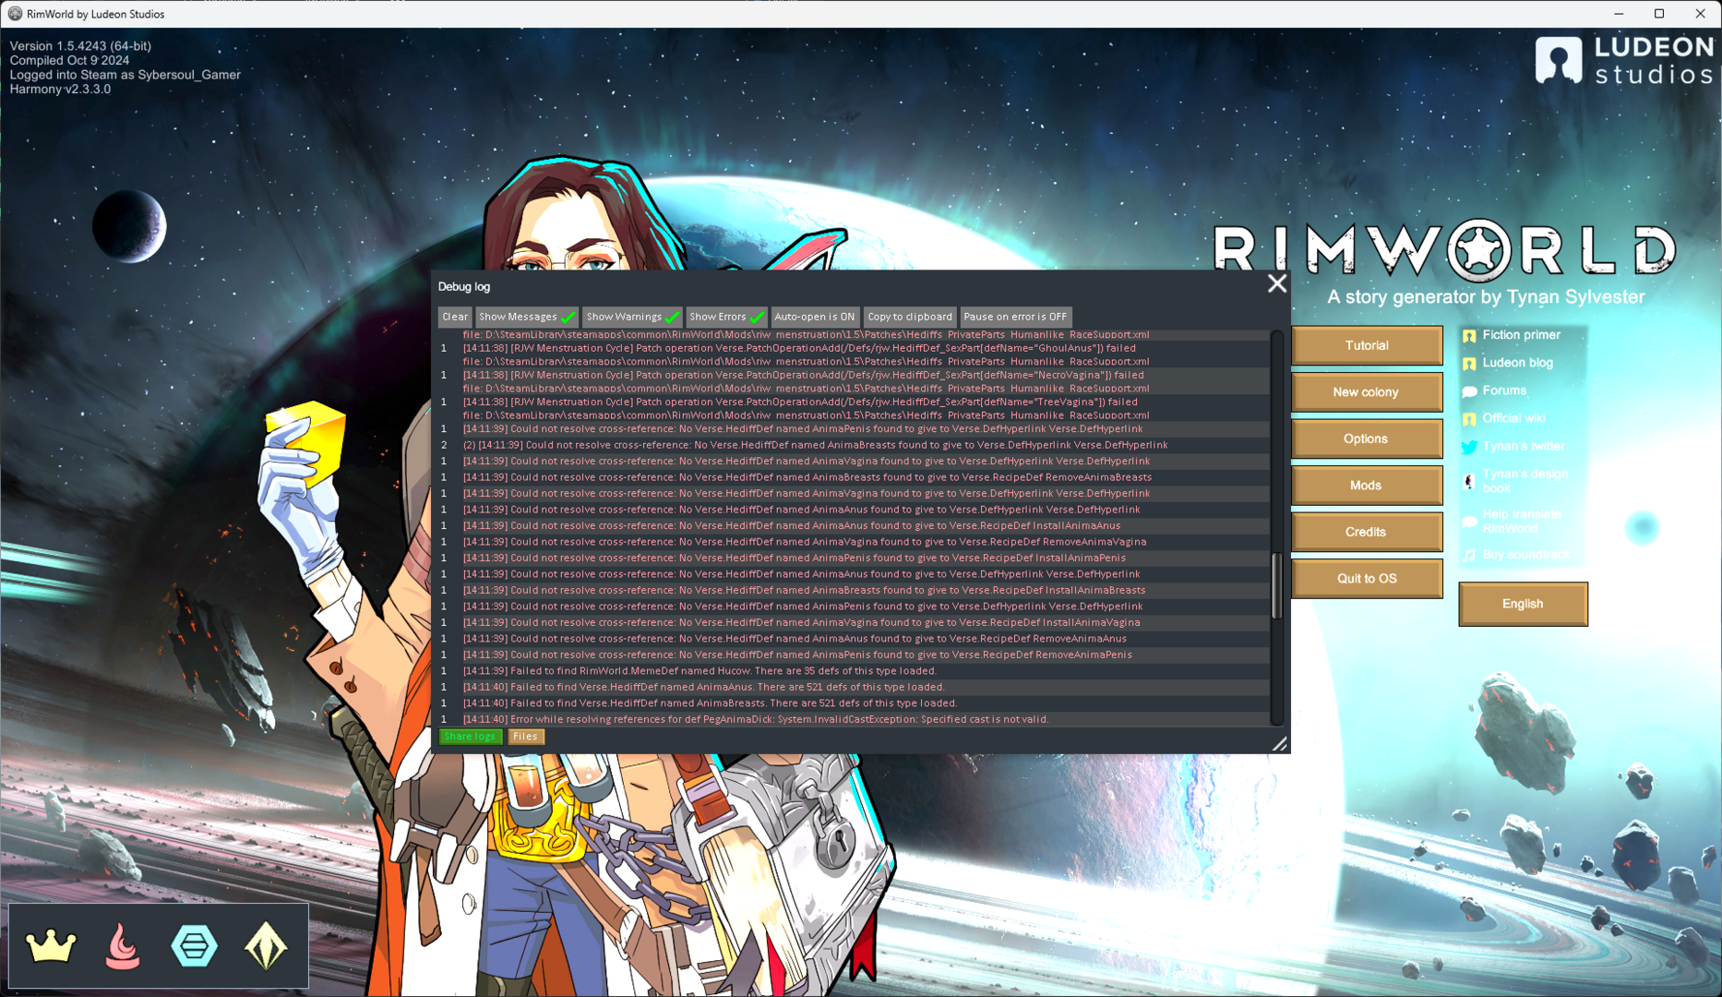
Task: Click the hexagon Biotech expansion icon
Action: tap(195, 946)
